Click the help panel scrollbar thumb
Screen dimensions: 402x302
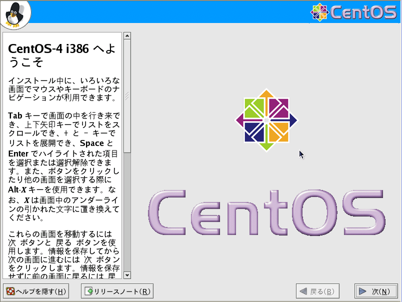click(127, 96)
